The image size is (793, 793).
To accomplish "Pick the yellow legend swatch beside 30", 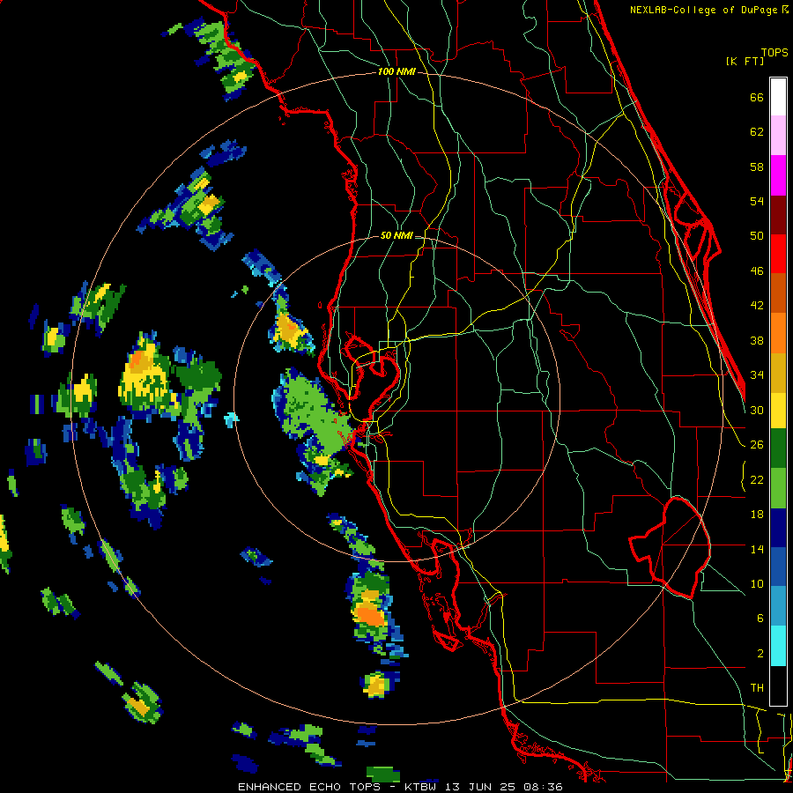I will pos(778,411).
